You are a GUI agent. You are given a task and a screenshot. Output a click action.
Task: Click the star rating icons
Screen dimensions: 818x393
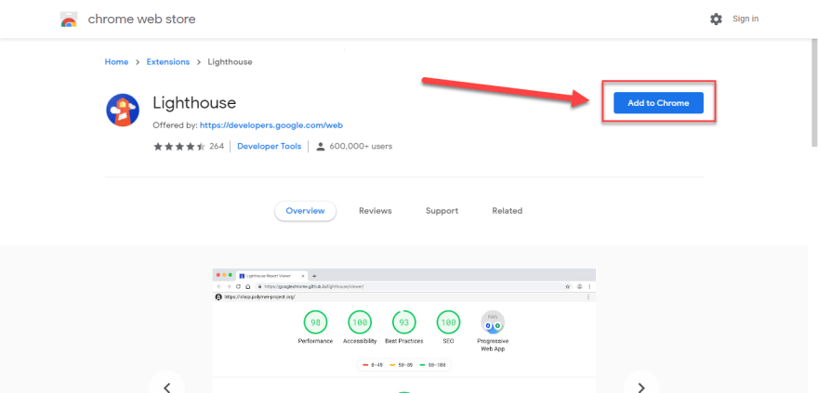(x=178, y=147)
